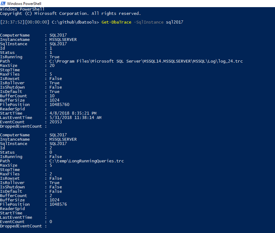Click the FilePosition value 10485760
Screen dimensions: 275x233
[59, 105]
